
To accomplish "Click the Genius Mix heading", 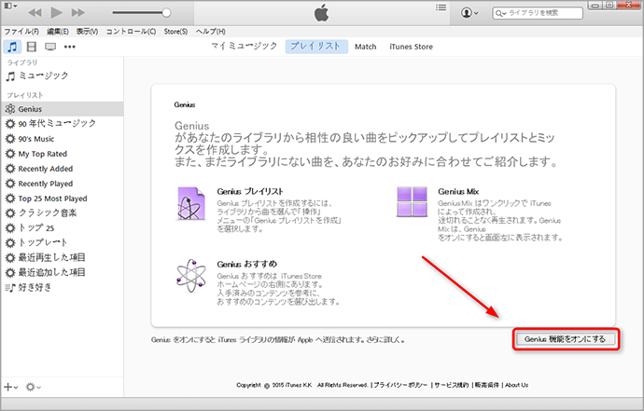I will click(x=458, y=192).
